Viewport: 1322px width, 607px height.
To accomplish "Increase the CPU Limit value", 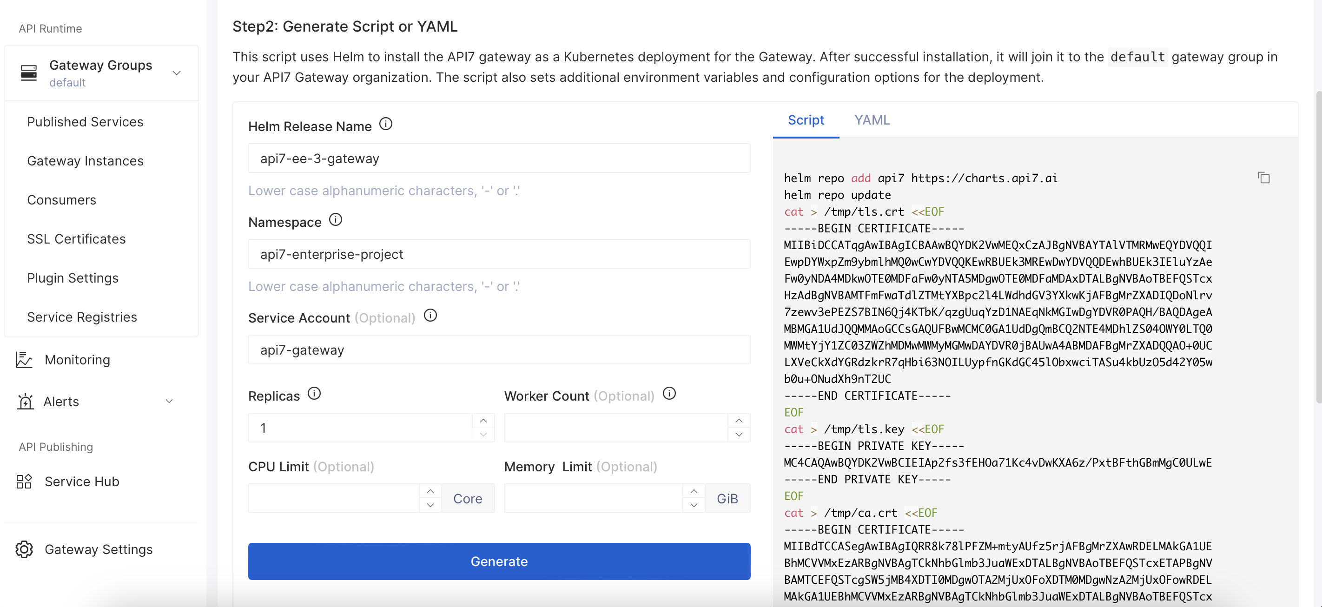I will coord(430,491).
